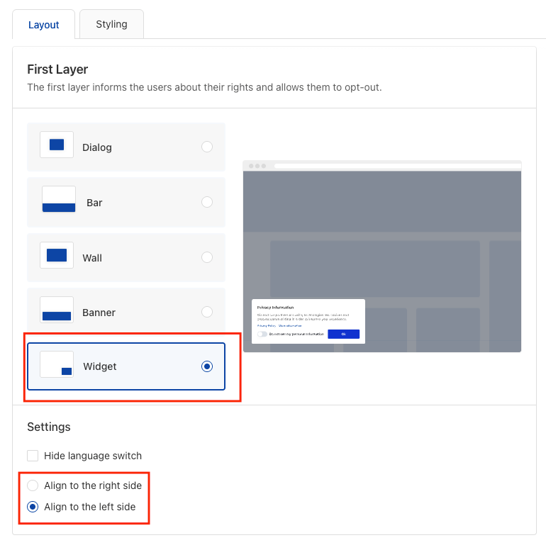Click the blue Ok button in preview
The image size is (546, 545).
tap(343, 334)
